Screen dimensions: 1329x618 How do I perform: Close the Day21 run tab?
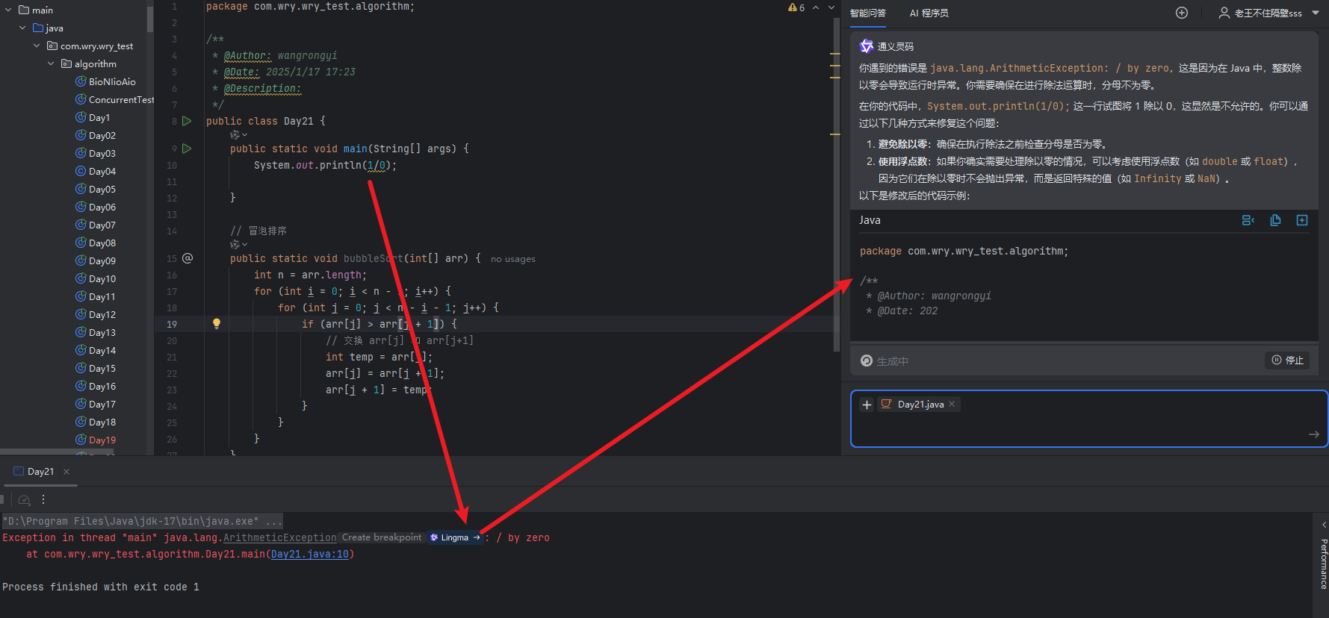click(66, 472)
